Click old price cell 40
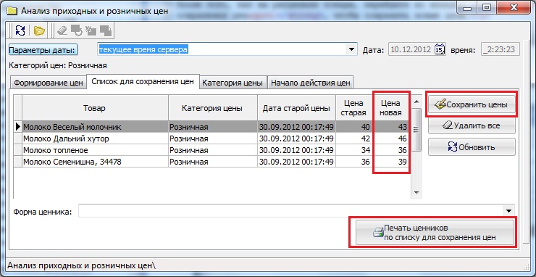The height and width of the screenshot is (277, 536). coord(353,127)
